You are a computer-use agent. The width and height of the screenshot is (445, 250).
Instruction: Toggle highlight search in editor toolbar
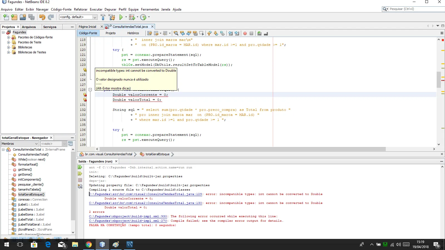[x=195, y=33]
